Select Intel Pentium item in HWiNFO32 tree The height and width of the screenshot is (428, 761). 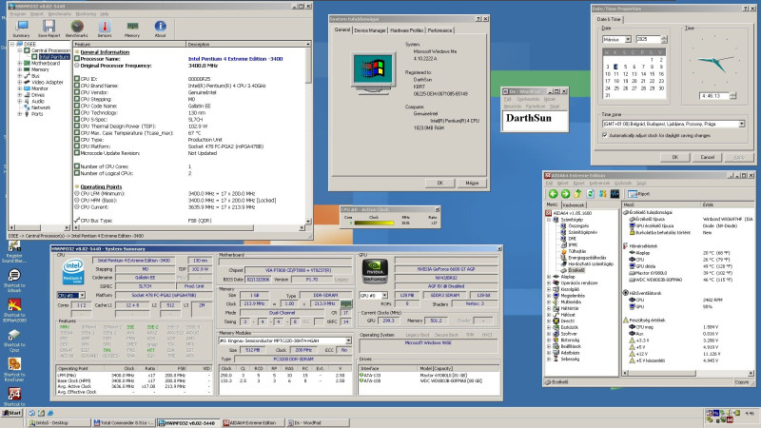[54, 57]
